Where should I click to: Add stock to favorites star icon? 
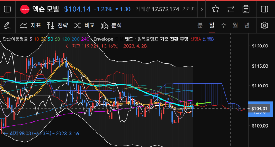215,9
